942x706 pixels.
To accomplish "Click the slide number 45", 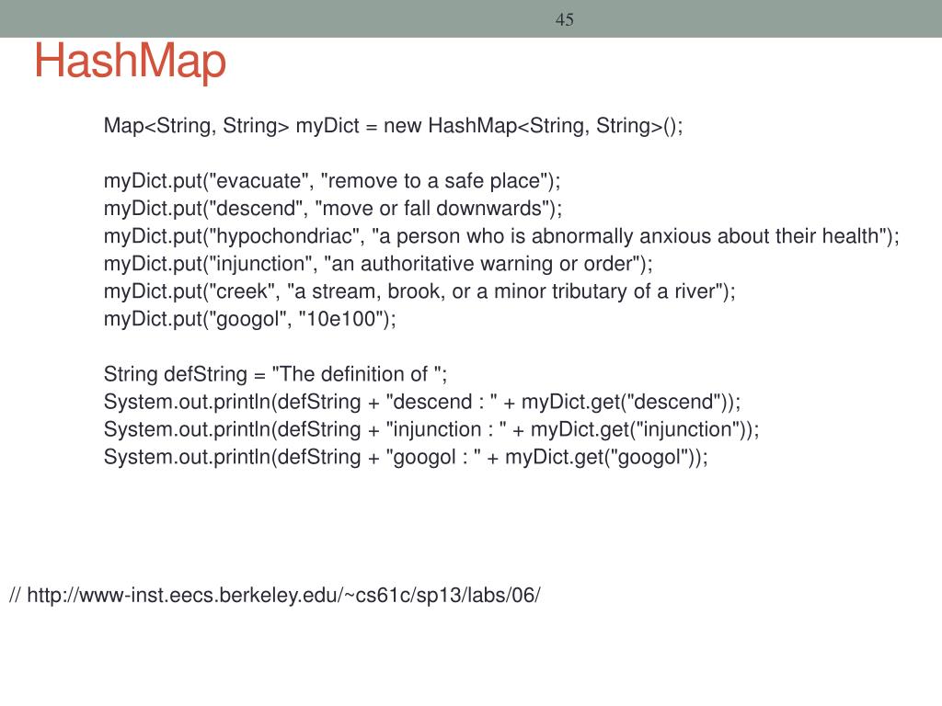I will (x=564, y=20).
